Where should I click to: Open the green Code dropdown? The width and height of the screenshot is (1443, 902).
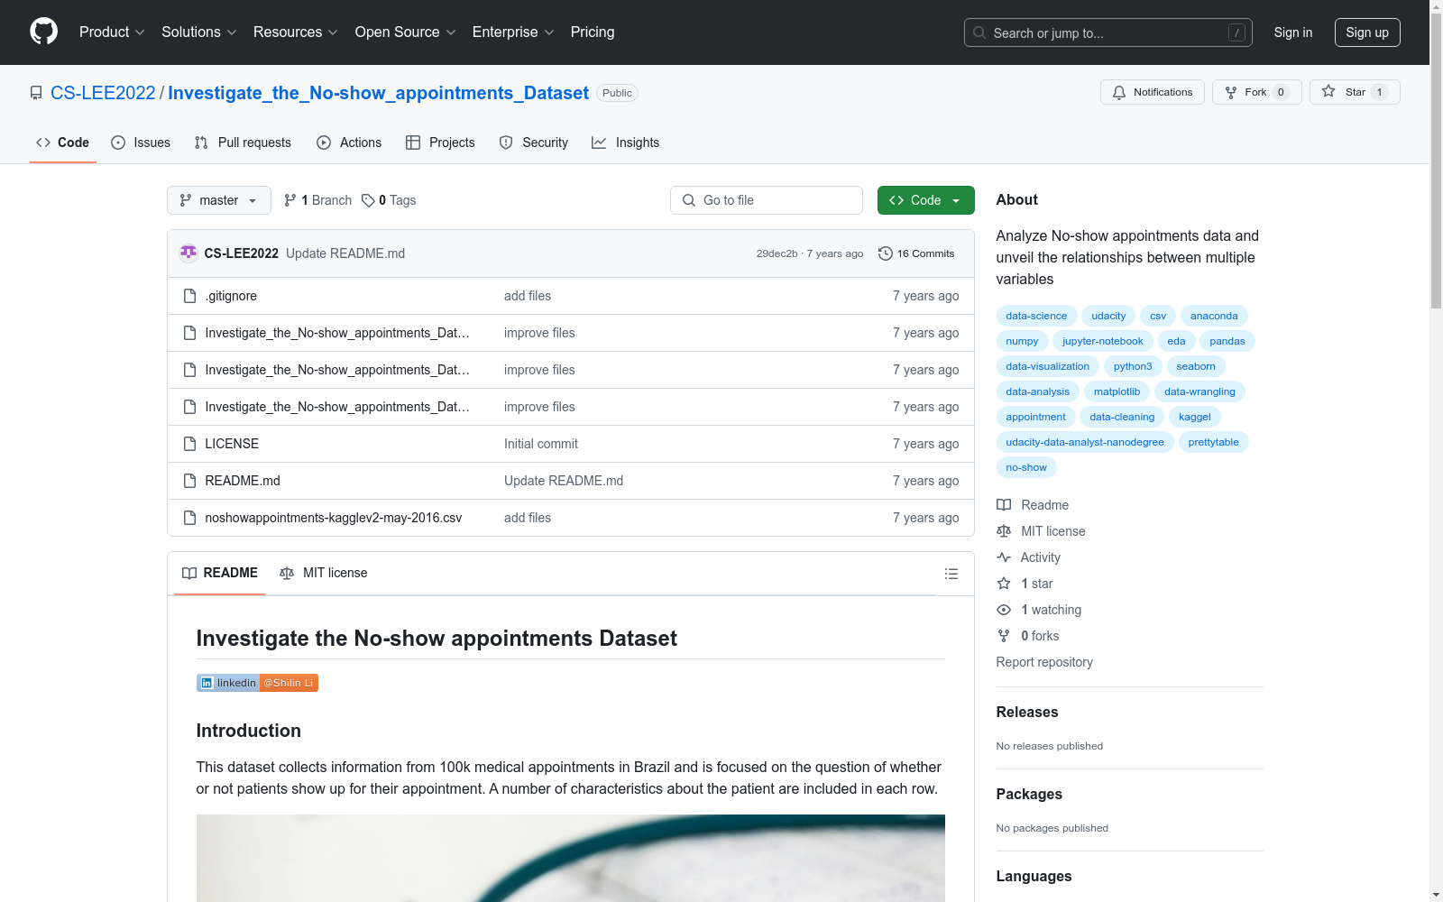pyautogui.click(x=925, y=200)
